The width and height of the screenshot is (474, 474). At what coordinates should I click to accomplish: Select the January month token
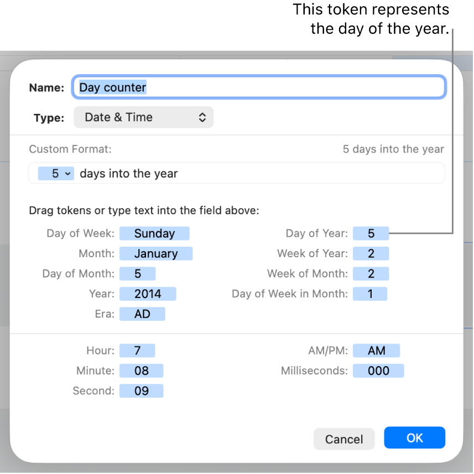click(x=156, y=253)
